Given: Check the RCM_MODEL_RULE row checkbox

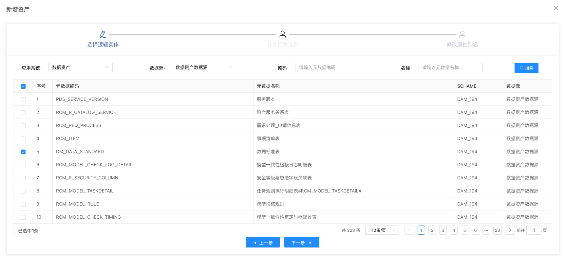Looking at the screenshot, I should coord(23,204).
